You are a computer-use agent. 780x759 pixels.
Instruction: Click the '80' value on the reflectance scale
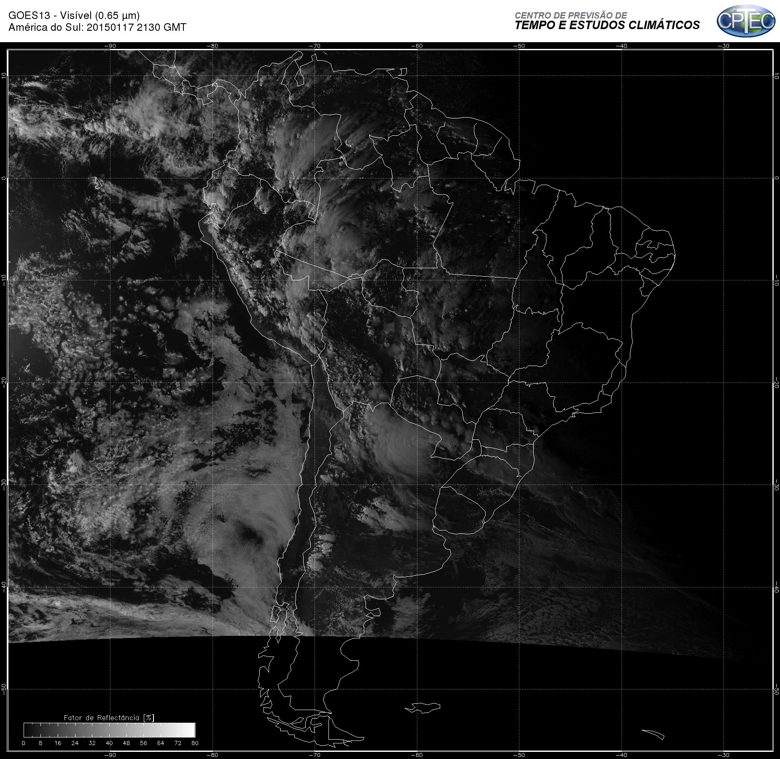tap(195, 743)
